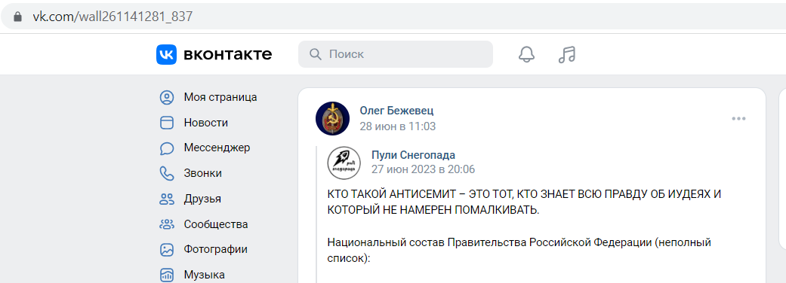Viewport: 786px width, 283px height.
Task: Open notifications bell icon
Action: click(526, 54)
